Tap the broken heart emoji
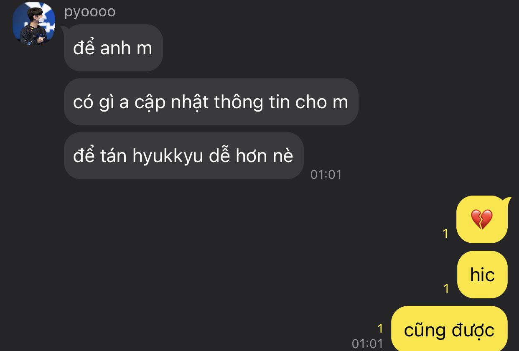The width and height of the screenshot is (519, 351). [x=482, y=219]
